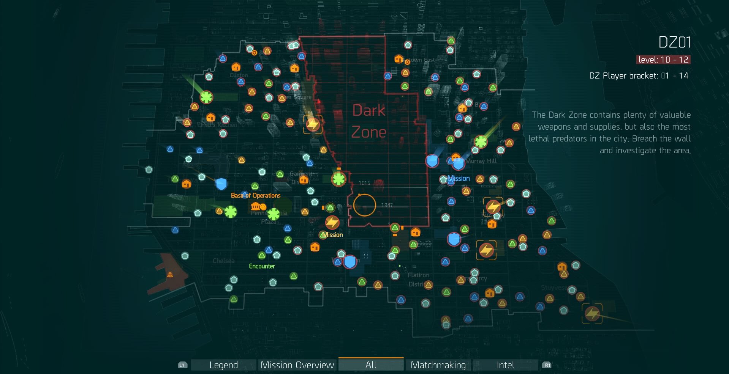Select lightning mission icon above orange Mission label
Viewport: 729px width, 374px height.
pos(332,223)
